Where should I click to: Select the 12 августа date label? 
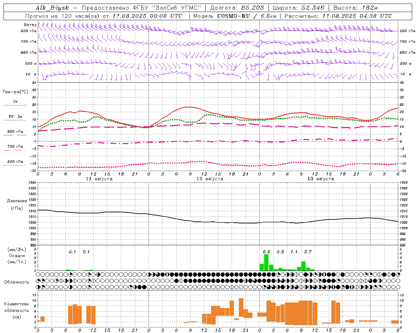pos(210,179)
